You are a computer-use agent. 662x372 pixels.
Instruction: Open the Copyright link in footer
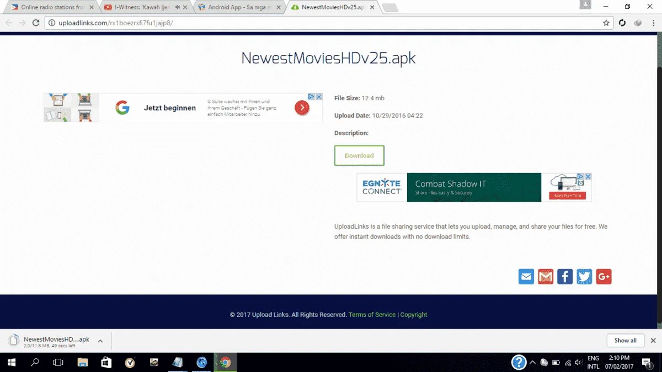pyautogui.click(x=414, y=315)
